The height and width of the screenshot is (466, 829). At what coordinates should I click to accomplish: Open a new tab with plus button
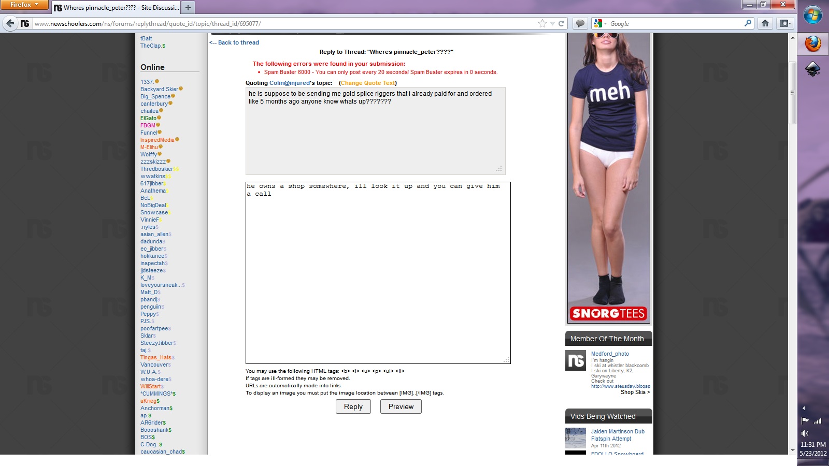coord(188,8)
